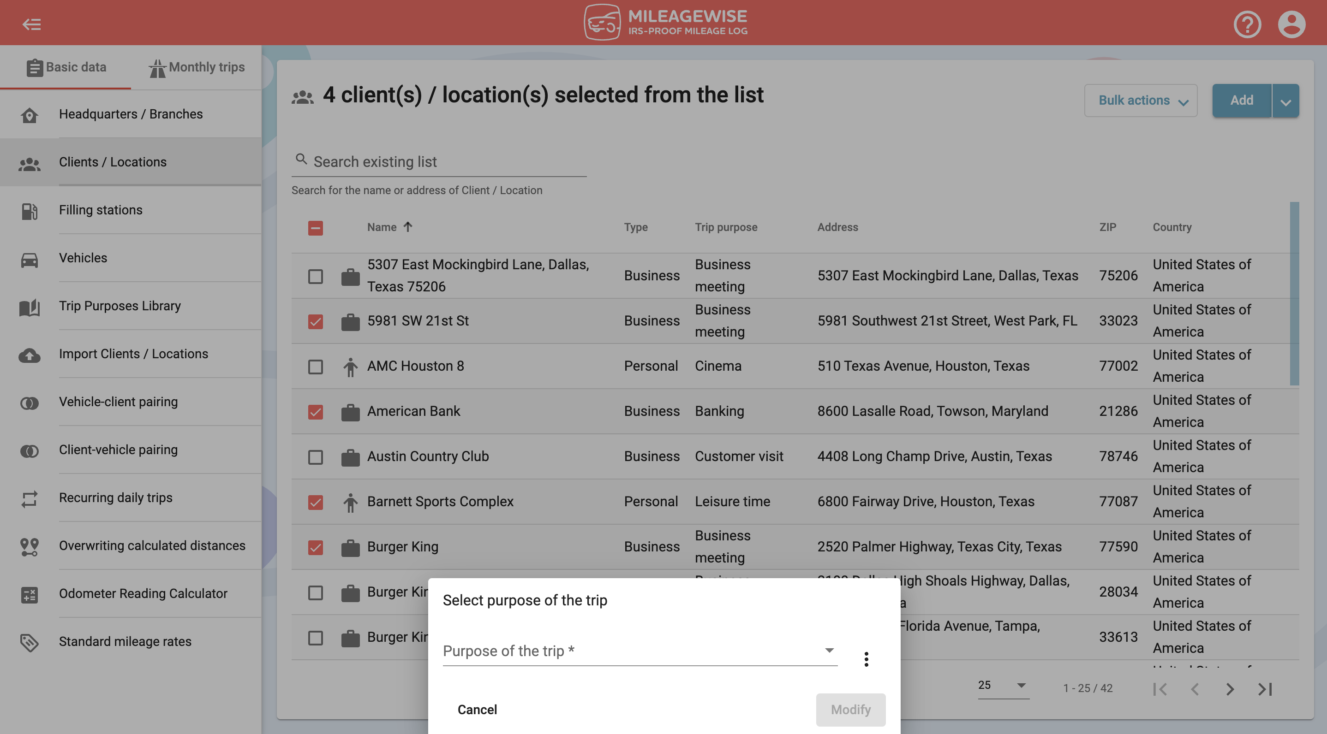Check the AMC Houston 8 row
This screenshot has height=734, width=1327.
pos(315,367)
